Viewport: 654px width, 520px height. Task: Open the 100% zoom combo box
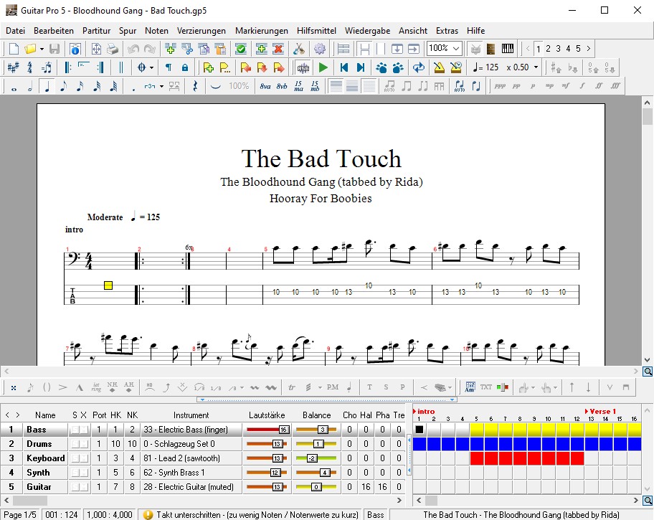coord(445,48)
